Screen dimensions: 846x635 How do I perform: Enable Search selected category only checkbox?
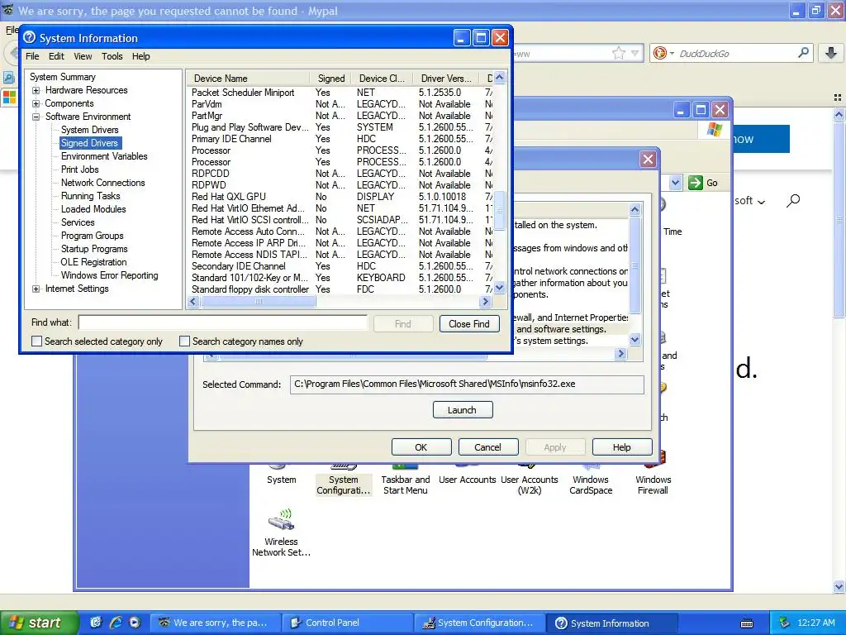(36, 341)
